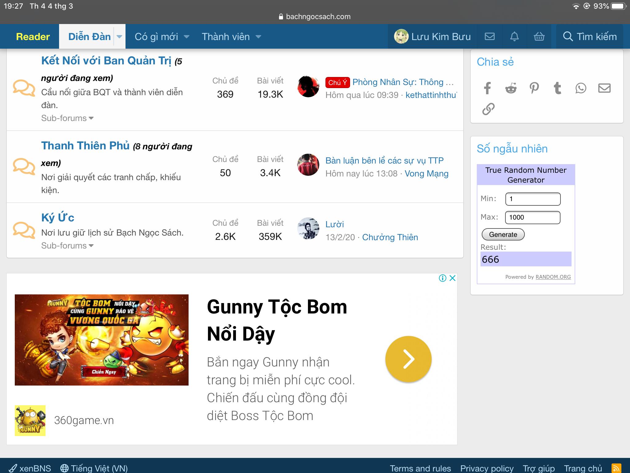630x473 pixels.
Task: Click the Pinterest share icon
Action: click(x=534, y=88)
